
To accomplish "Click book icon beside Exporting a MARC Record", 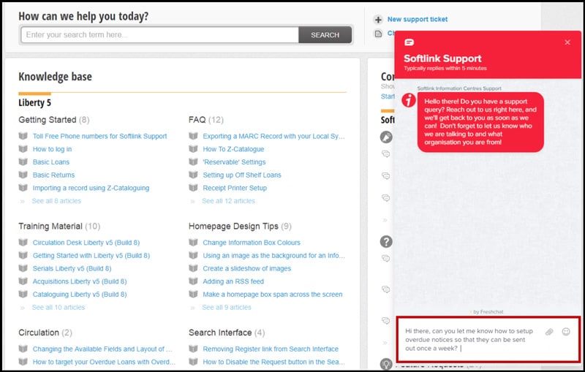I will click(x=193, y=136).
